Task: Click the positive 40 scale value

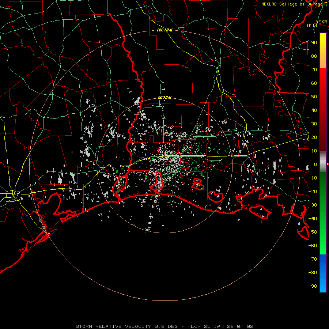Action: [314, 110]
